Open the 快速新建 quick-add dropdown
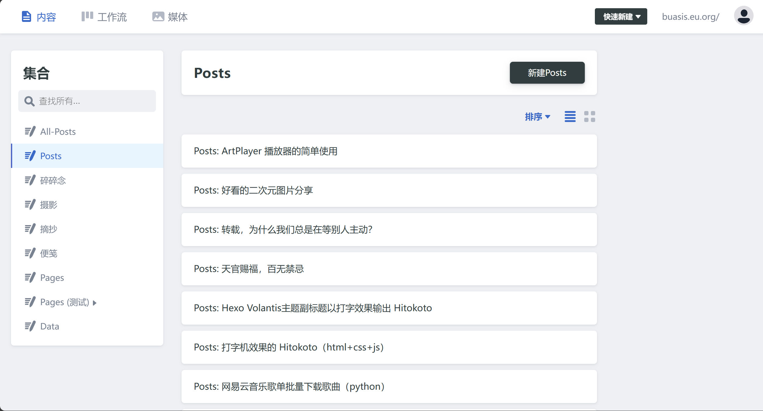763x411 pixels. [621, 16]
